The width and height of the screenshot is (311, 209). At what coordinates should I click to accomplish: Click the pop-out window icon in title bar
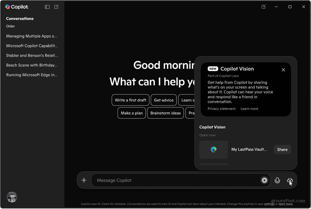264,7
